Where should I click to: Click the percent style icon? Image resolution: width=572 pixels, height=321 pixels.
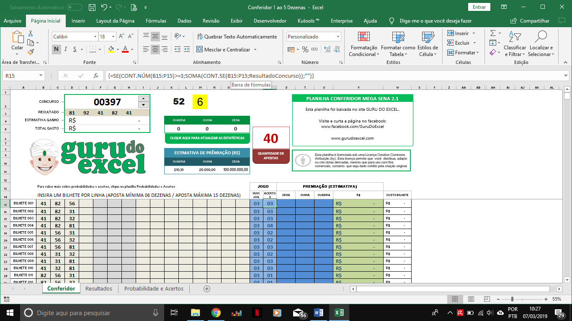(x=305, y=49)
